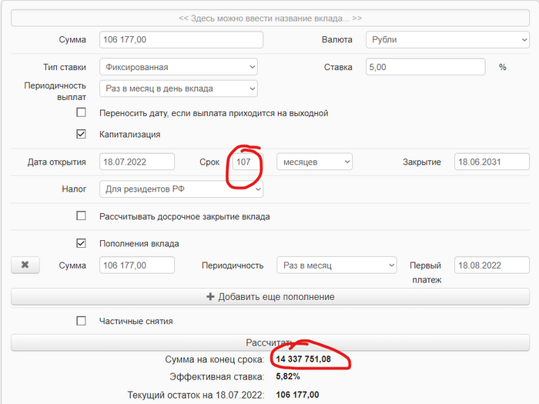Image resolution: width=539 pixels, height=404 pixels.
Task: Click the top-up Сумма field
Action: (x=137, y=265)
